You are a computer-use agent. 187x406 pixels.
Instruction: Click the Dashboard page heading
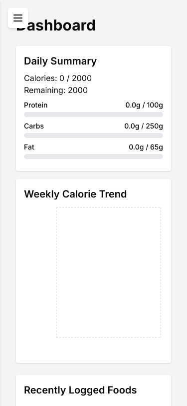[56, 25]
